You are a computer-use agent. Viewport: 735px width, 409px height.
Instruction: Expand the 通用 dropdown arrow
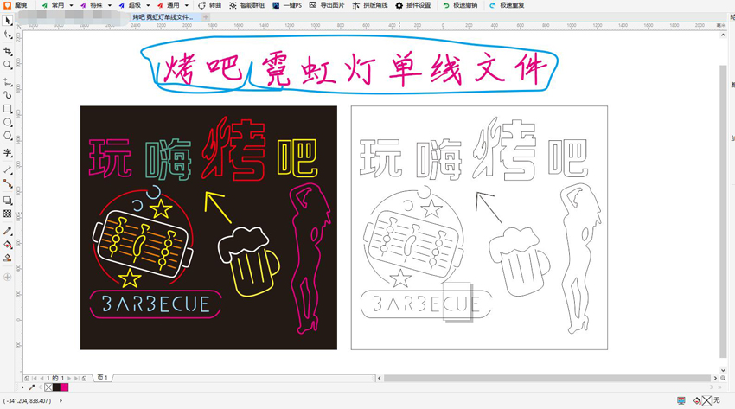tap(187, 5)
